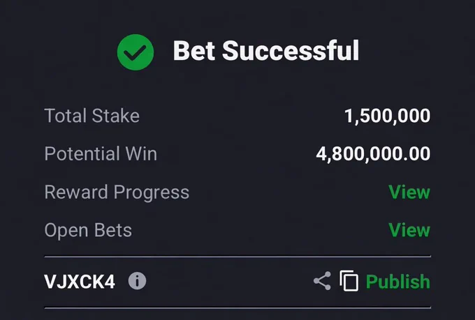Click the row containing Total Stake
475x320 pixels.
coord(237,116)
